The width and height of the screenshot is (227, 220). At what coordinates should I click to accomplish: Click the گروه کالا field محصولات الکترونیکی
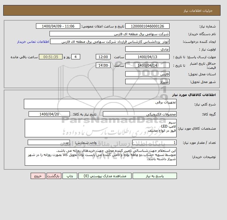point(139,114)
